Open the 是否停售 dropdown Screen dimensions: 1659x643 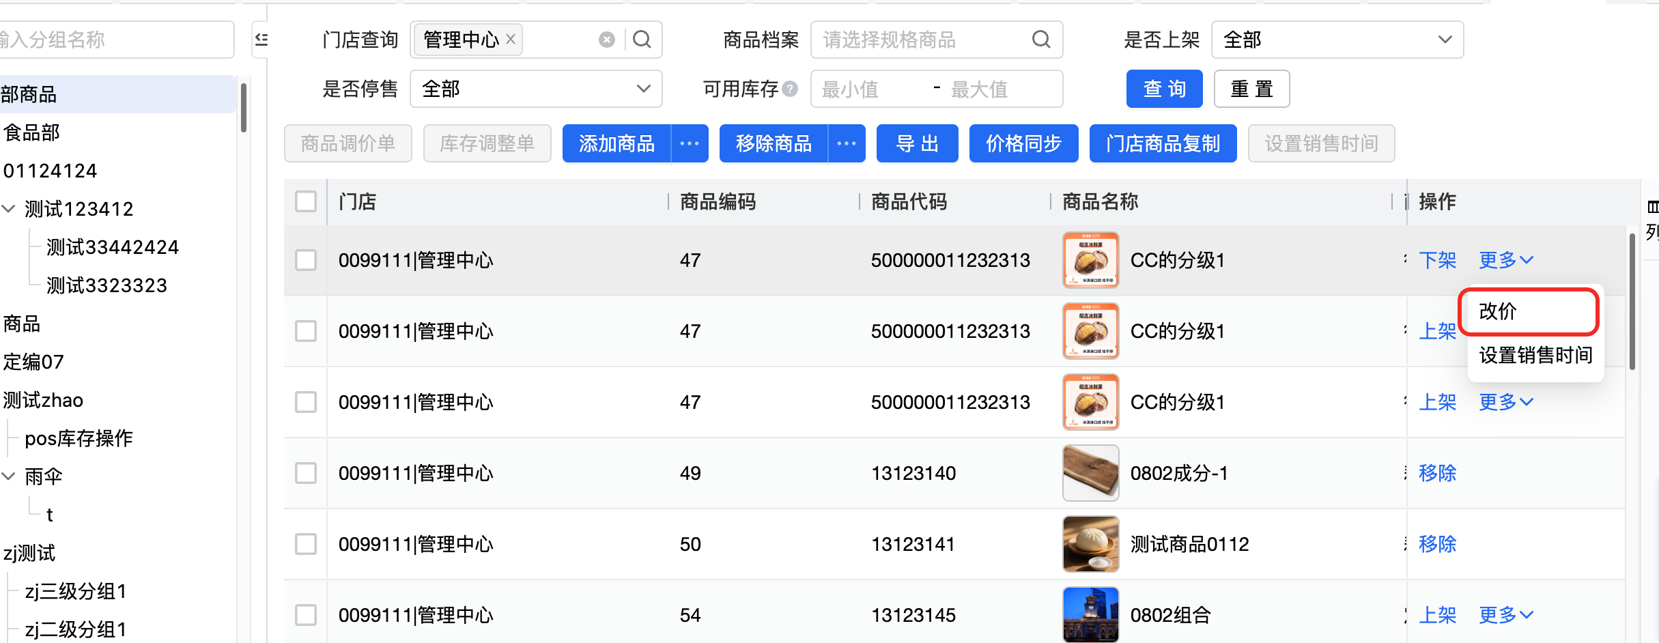536,89
